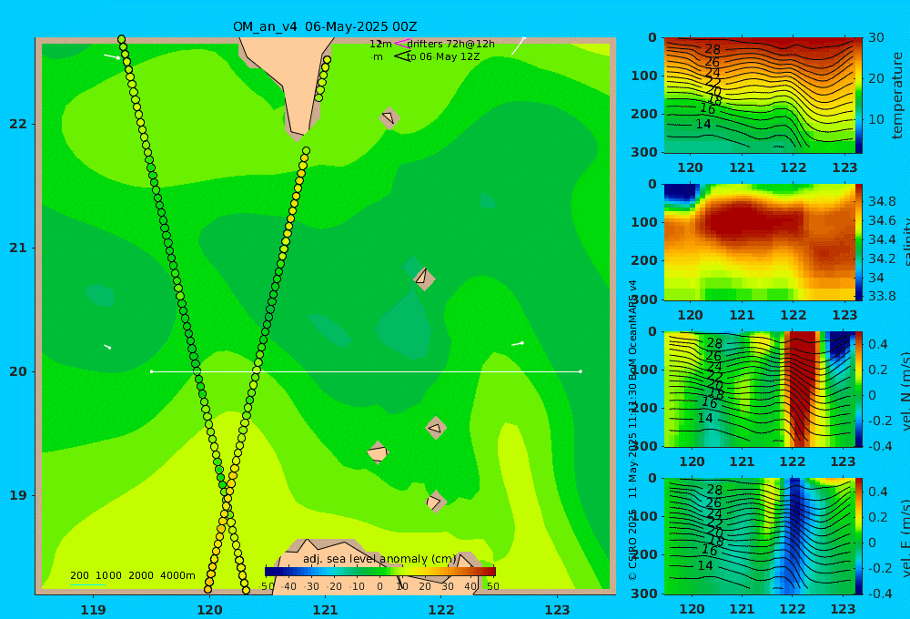The width and height of the screenshot is (910, 619).
Task: Select the island near 19.55N 122E
Action: click(x=435, y=428)
